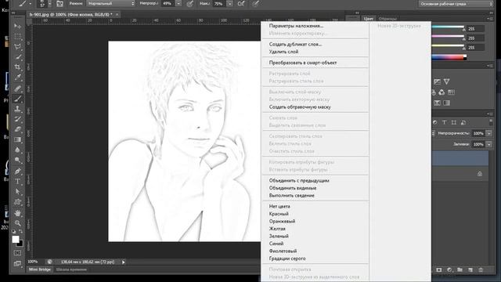Screen dimensions: 501x282
Task: Select the Custom Shape tool
Action: point(17,202)
